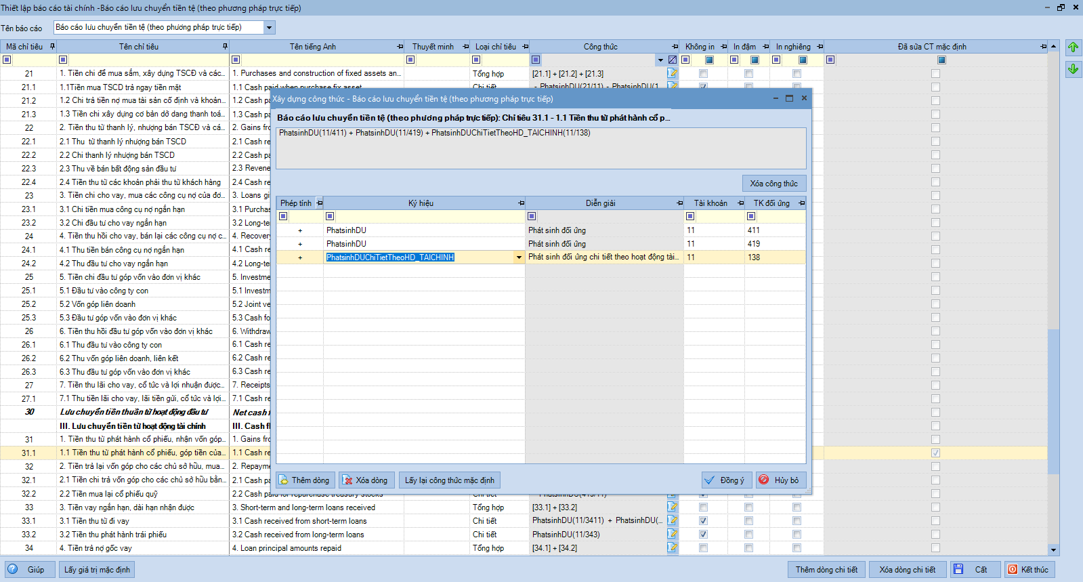The height and width of the screenshot is (582, 1083).
Task: Edit formula icon for row 21
Action: [x=672, y=73]
